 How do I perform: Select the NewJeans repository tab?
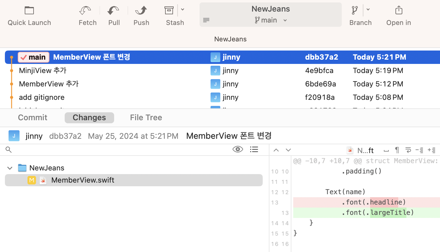230,39
